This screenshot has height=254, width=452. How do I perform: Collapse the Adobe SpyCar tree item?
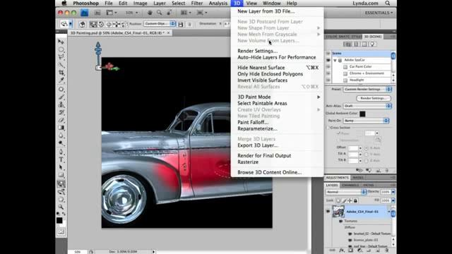point(335,60)
